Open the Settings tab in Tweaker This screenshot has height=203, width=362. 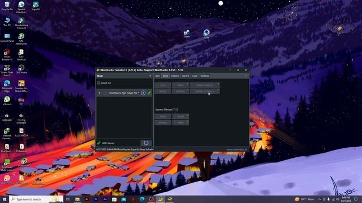click(205, 76)
